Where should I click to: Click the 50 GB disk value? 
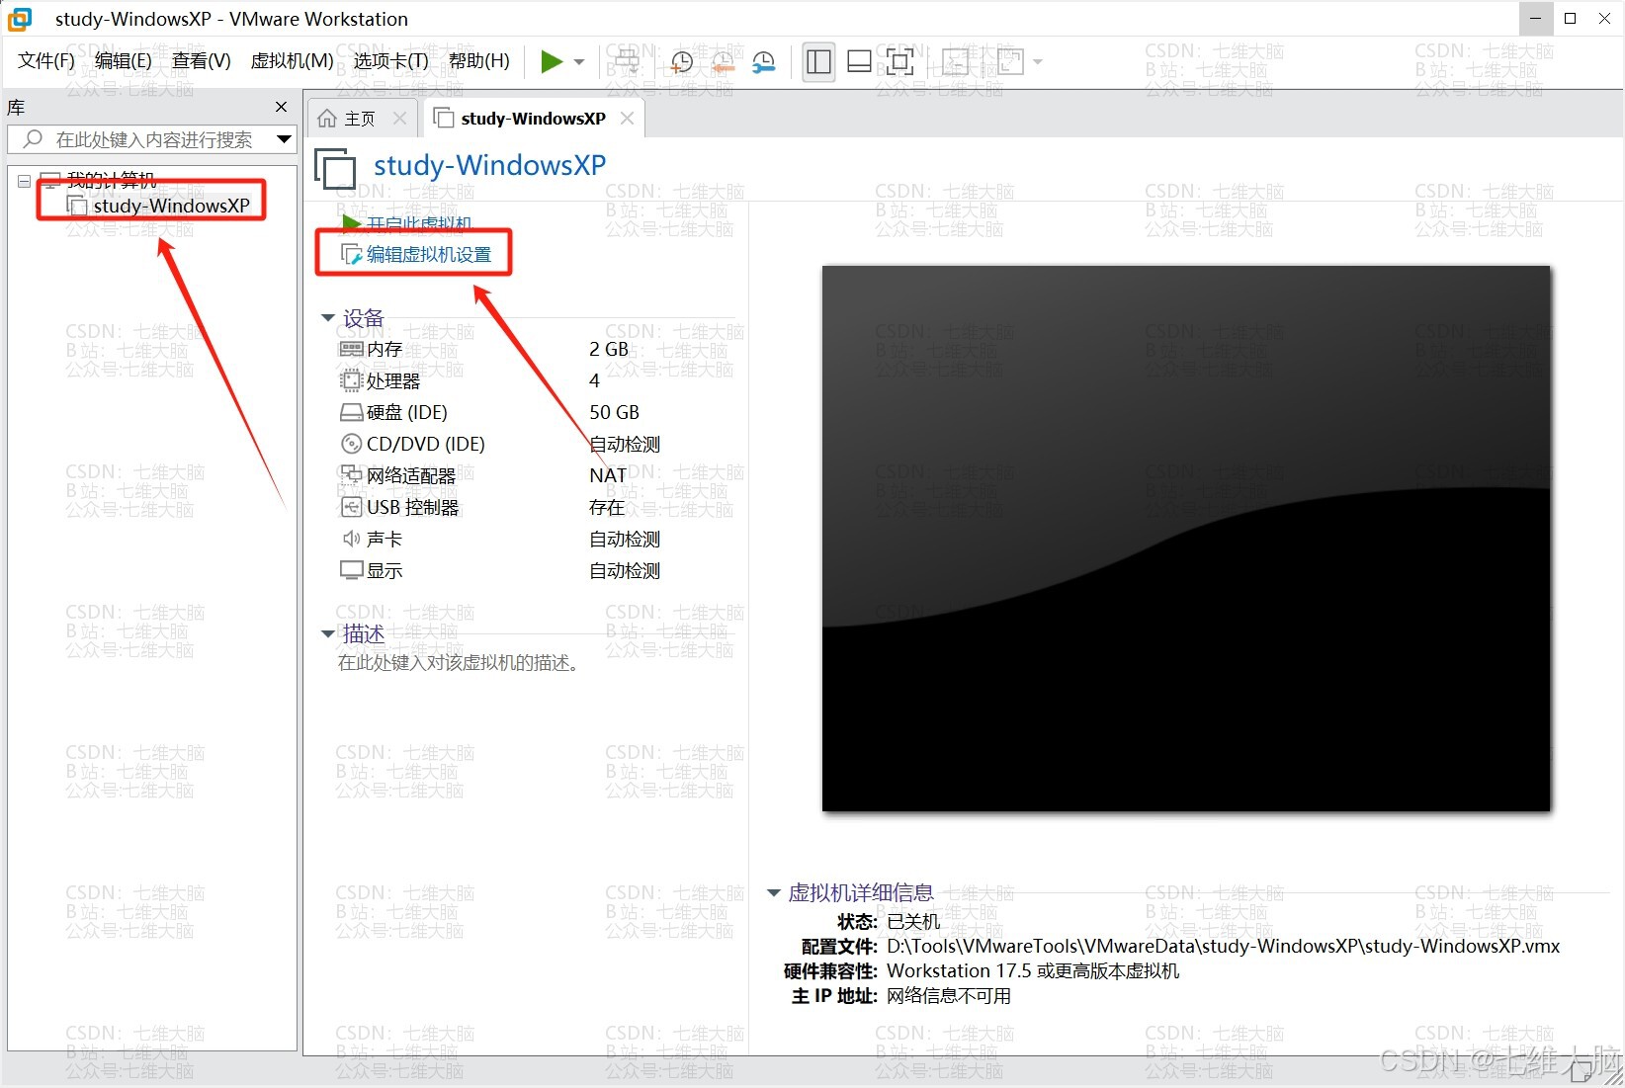[615, 412]
